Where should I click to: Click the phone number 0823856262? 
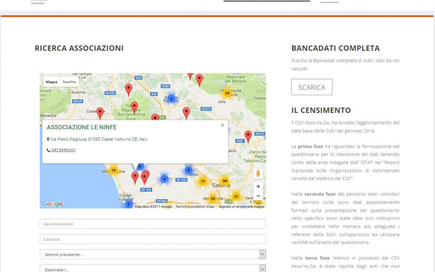[x=63, y=150]
